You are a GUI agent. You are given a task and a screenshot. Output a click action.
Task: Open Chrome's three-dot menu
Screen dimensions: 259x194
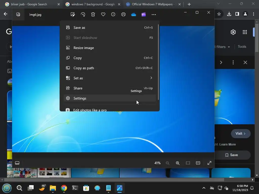[x=253, y=14]
